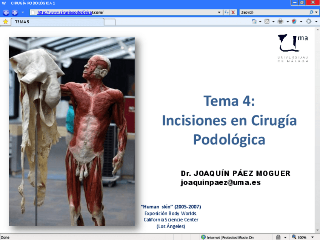Viewport: 320px width, 240px height.
Task: Maximize the browser window
Action: (x=302, y=3)
